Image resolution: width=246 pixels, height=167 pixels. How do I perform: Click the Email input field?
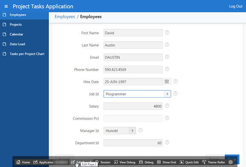coord(133,57)
